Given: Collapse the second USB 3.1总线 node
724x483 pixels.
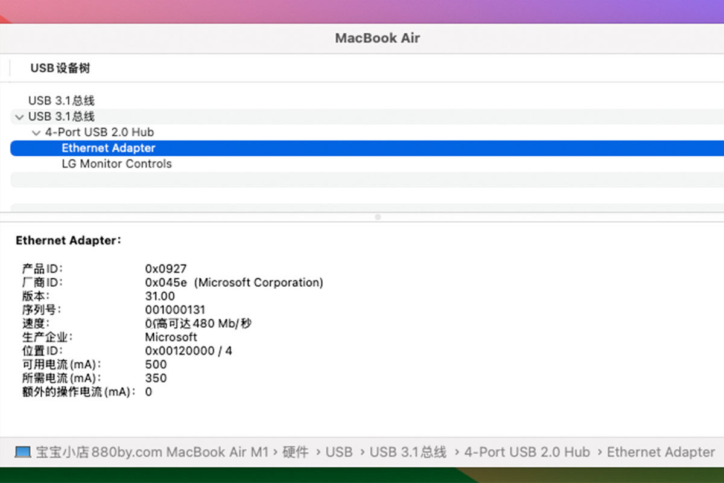Looking at the screenshot, I should (20, 117).
